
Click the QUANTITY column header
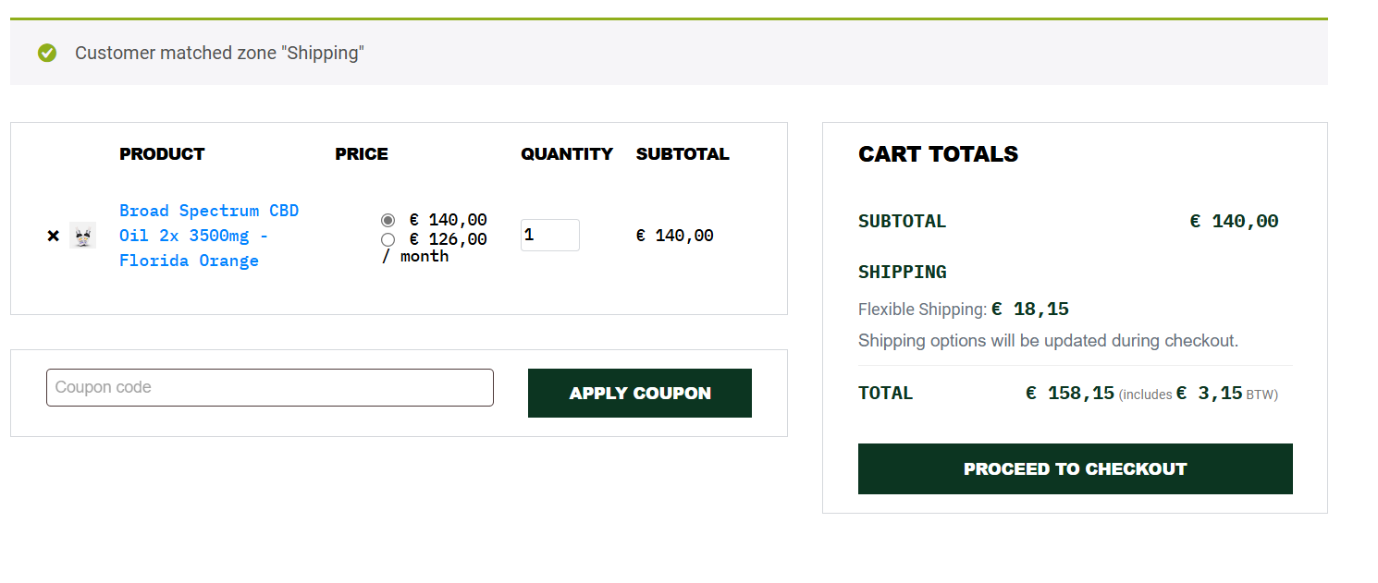(567, 154)
